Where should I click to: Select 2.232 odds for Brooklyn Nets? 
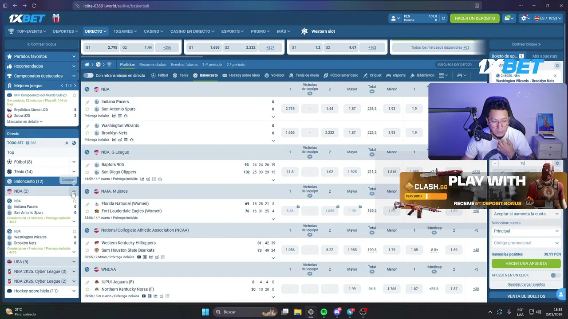(x=330, y=132)
